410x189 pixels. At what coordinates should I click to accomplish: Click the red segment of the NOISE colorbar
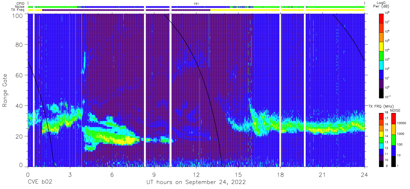[x=393, y=119]
